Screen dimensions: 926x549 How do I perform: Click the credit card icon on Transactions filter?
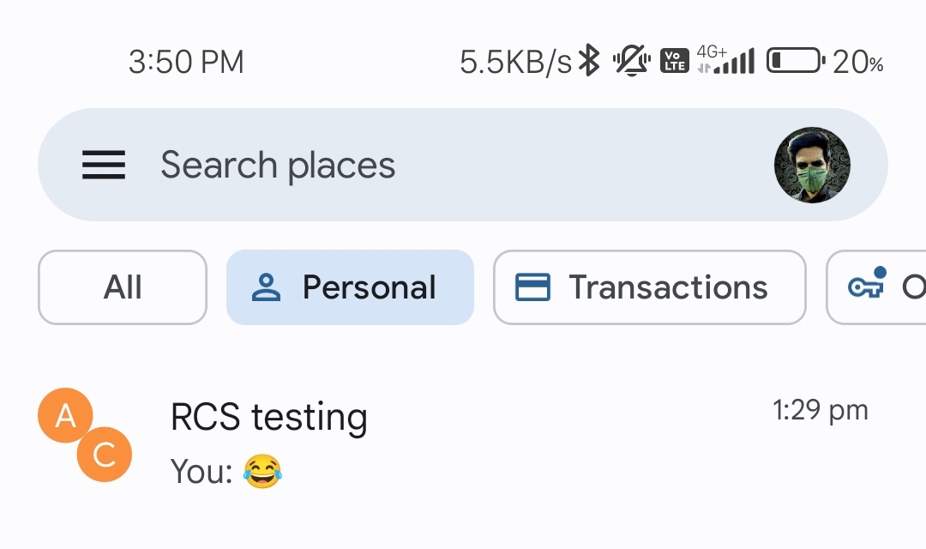click(532, 287)
